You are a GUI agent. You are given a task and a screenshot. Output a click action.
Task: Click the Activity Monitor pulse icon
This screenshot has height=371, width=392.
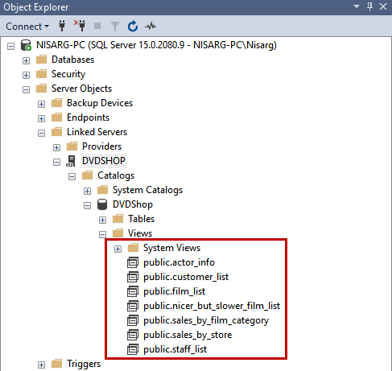[151, 27]
